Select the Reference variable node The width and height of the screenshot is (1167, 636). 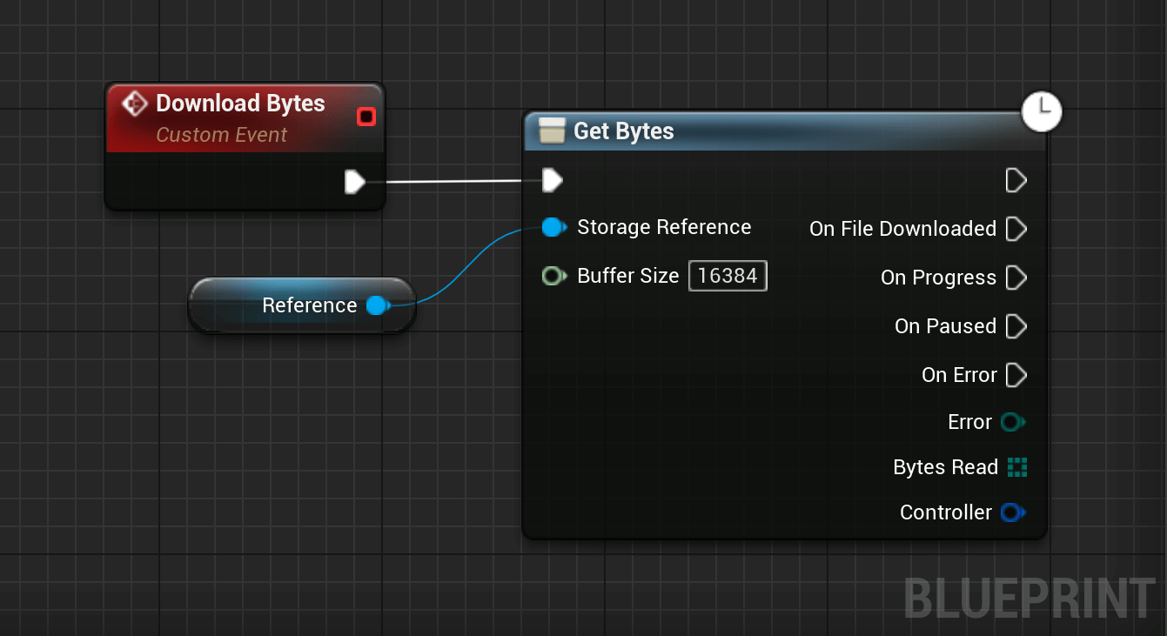302,305
